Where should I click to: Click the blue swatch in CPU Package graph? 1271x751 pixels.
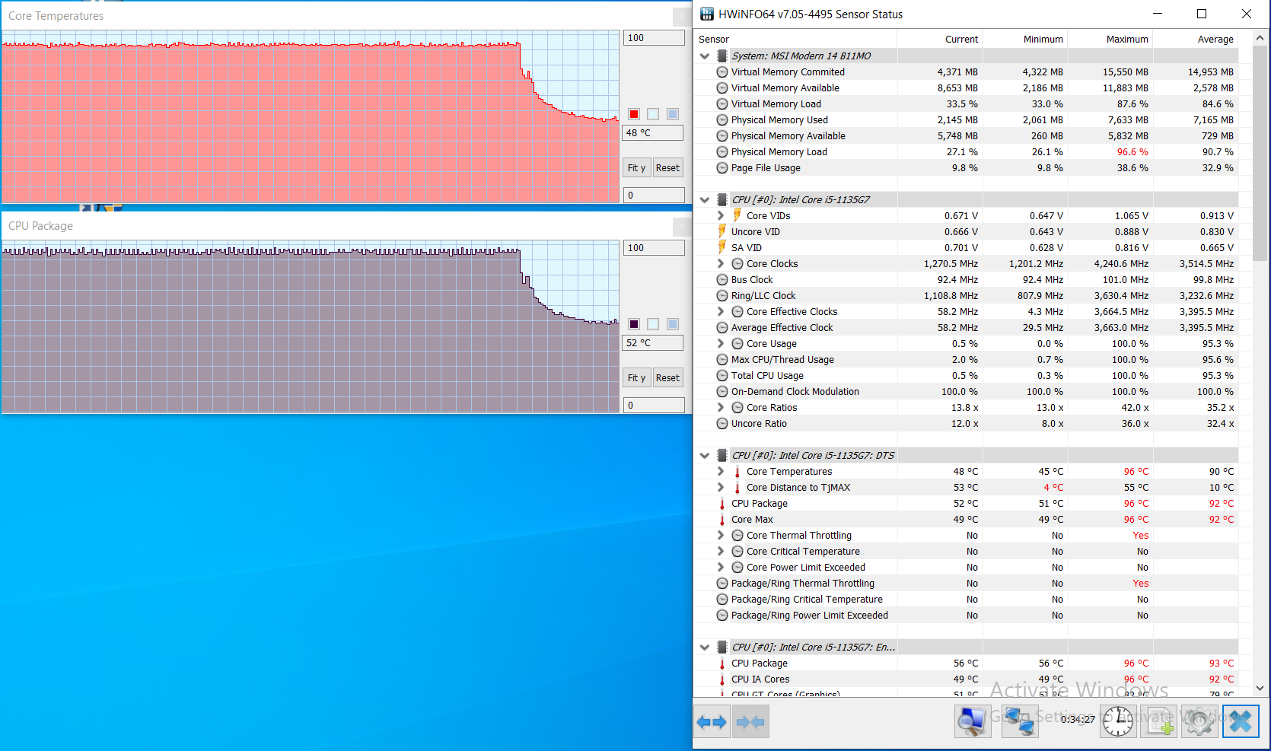click(x=673, y=324)
